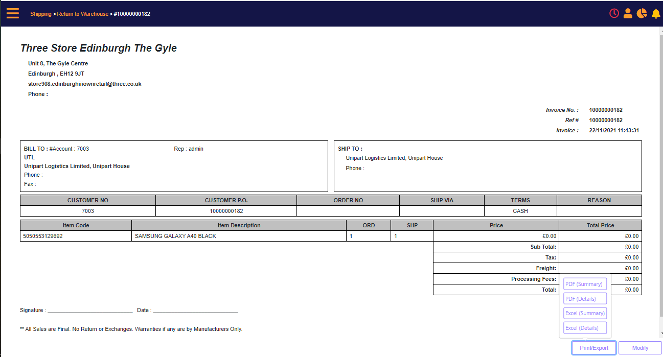Select customer number cell 7003
Image resolution: width=663 pixels, height=357 pixels.
pyautogui.click(x=88, y=211)
